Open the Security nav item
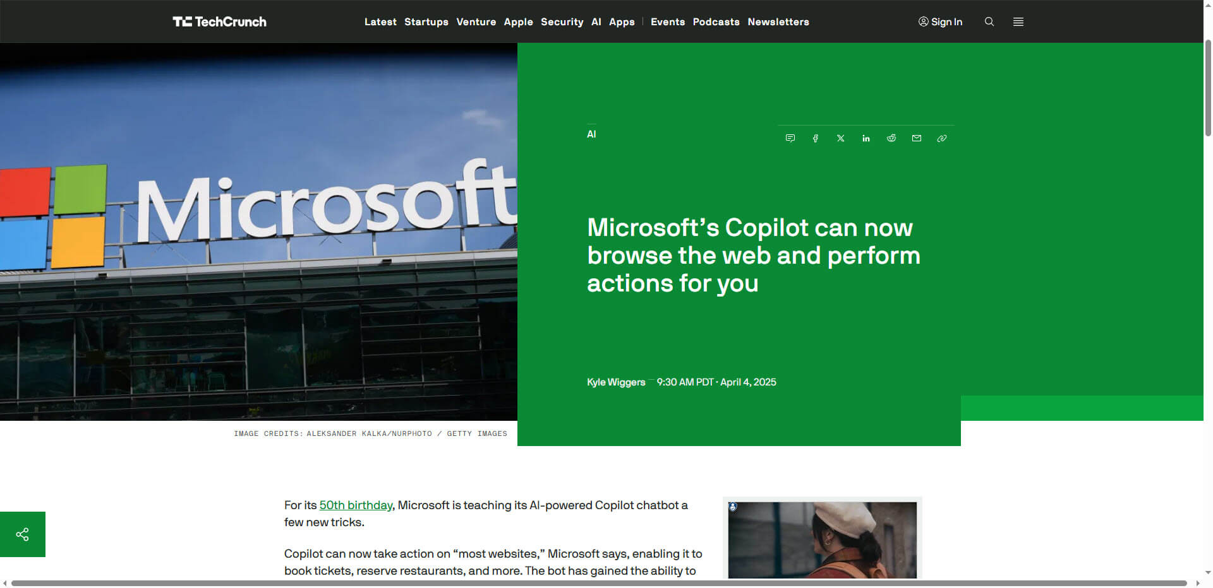The height and width of the screenshot is (588, 1213). pyautogui.click(x=562, y=21)
